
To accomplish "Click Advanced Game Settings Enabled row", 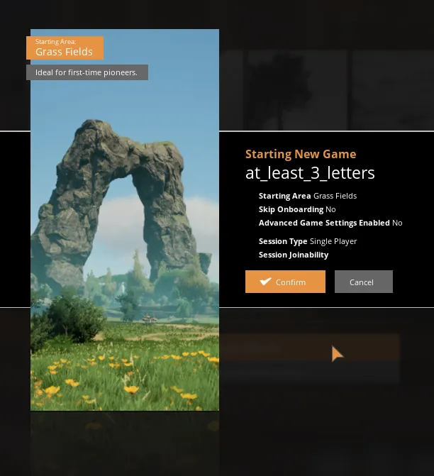I will pyautogui.click(x=330, y=223).
